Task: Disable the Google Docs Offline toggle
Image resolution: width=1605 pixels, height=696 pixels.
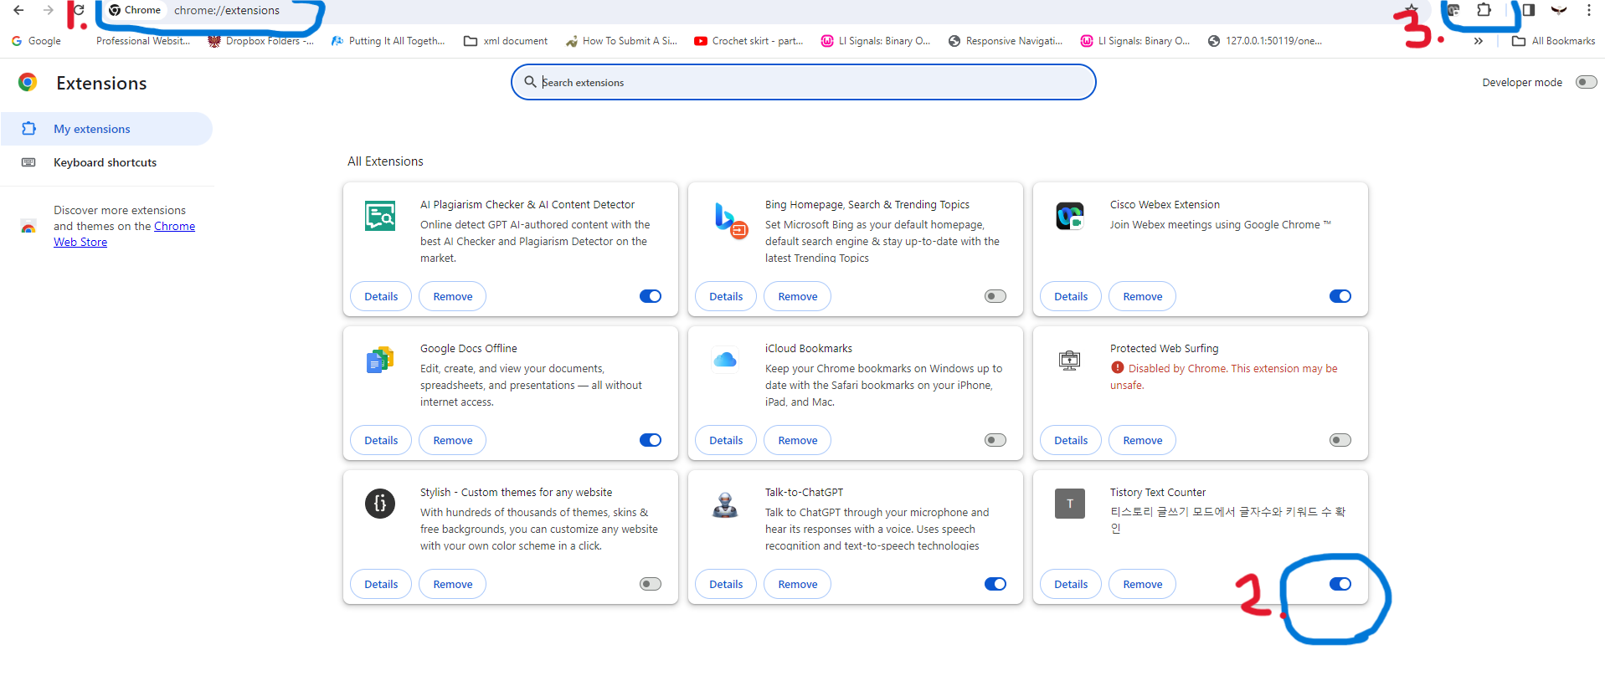Action: [x=651, y=440]
